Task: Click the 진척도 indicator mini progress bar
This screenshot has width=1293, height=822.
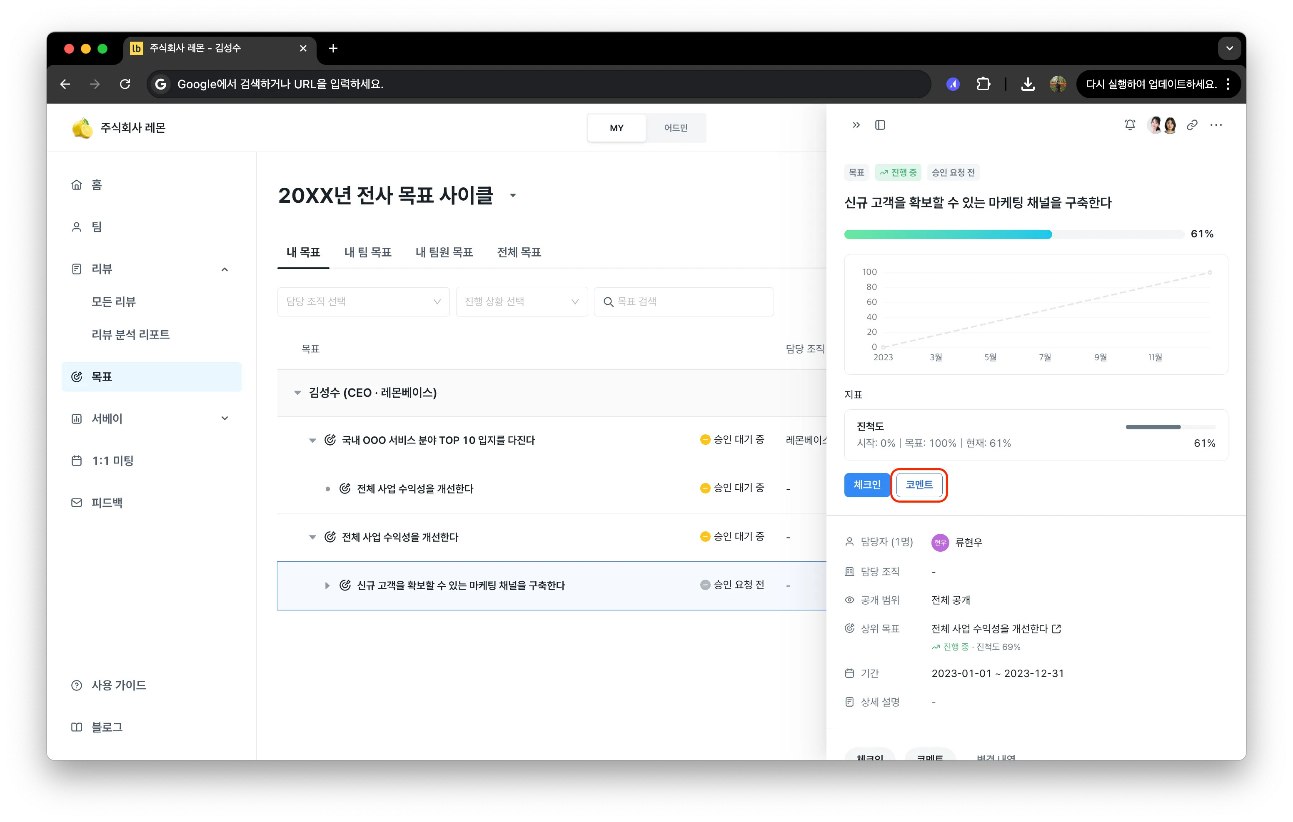Action: 1171,427
